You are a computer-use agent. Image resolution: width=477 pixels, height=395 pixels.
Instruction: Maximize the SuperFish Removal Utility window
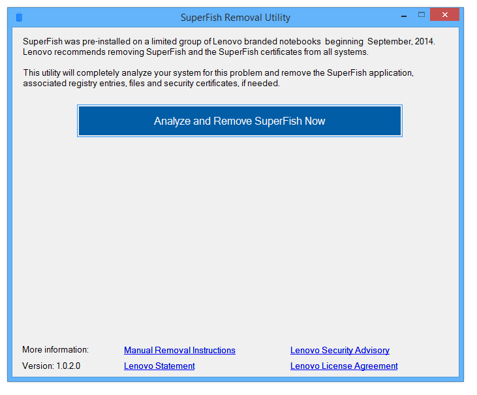click(x=422, y=14)
